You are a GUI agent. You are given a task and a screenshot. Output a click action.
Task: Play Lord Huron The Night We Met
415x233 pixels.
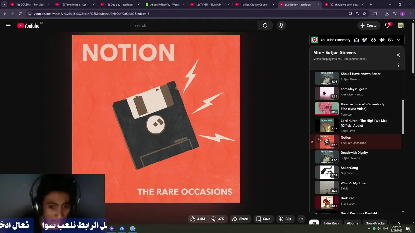tap(356, 126)
